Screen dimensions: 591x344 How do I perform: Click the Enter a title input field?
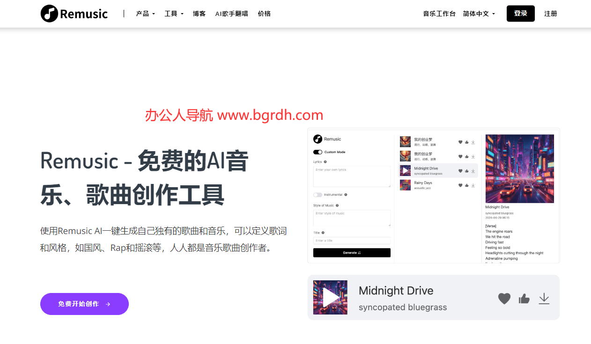point(351,241)
